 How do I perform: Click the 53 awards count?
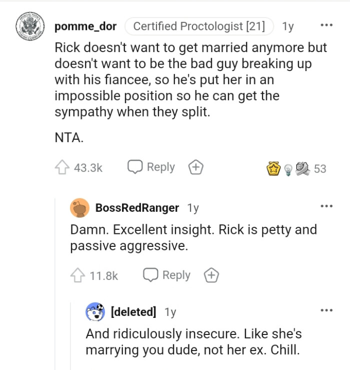pyautogui.click(x=320, y=169)
